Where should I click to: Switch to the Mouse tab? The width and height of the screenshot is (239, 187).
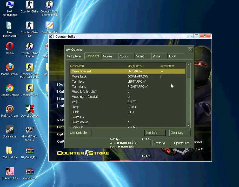109,56
